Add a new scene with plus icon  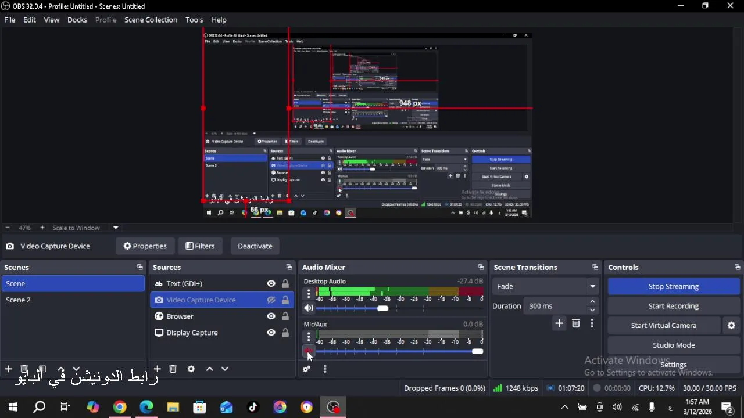click(x=9, y=369)
